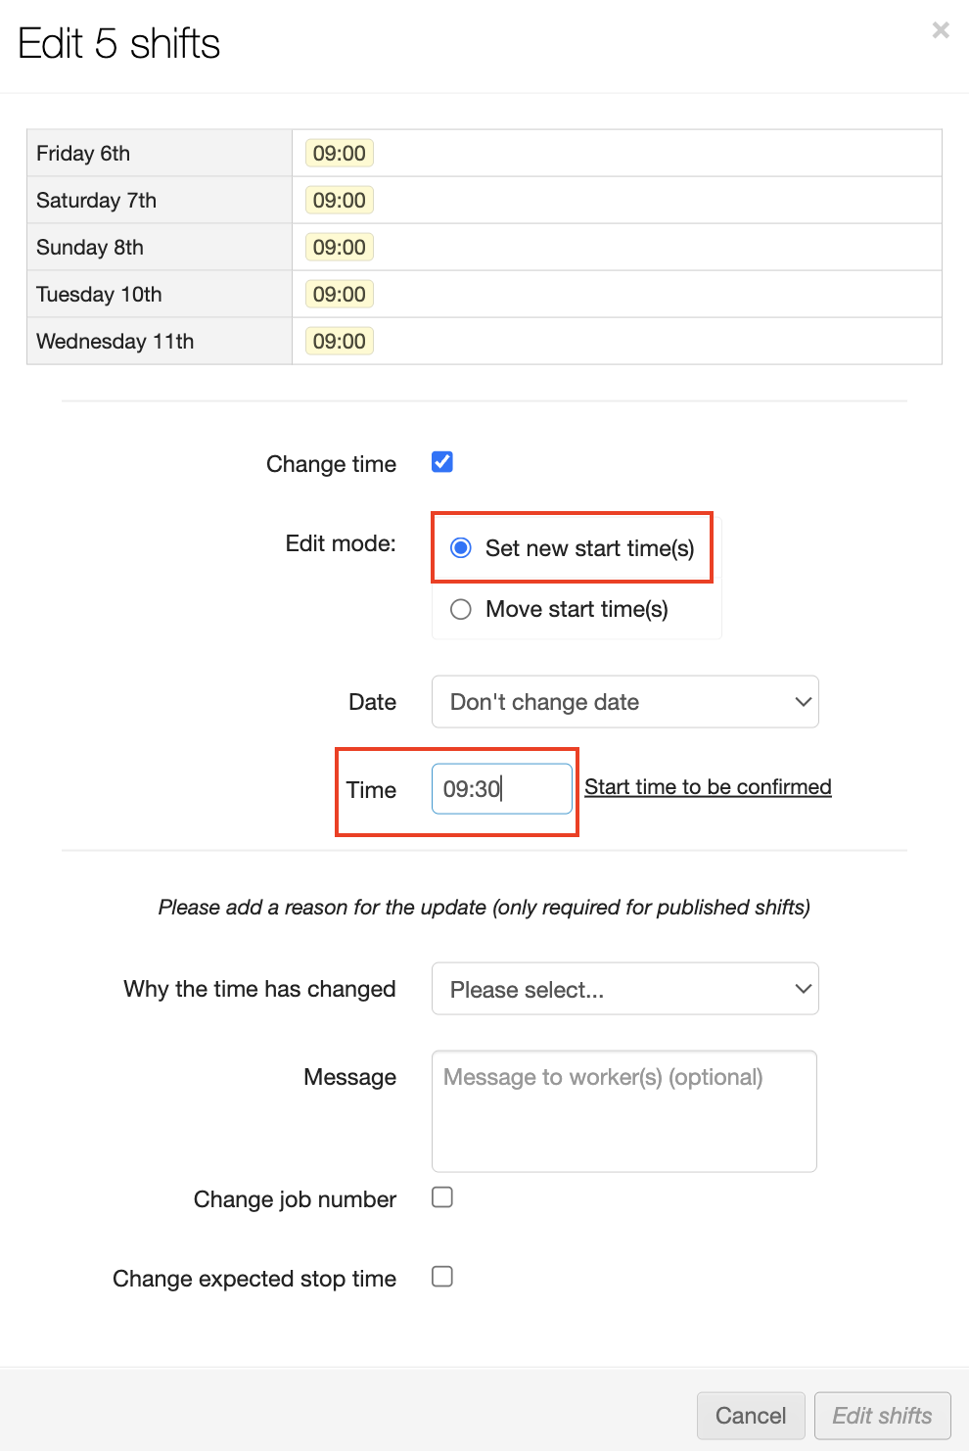The image size is (969, 1451).
Task: Click Tuesday 10th 09:00 time badge
Action: click(x=339, y=295)
